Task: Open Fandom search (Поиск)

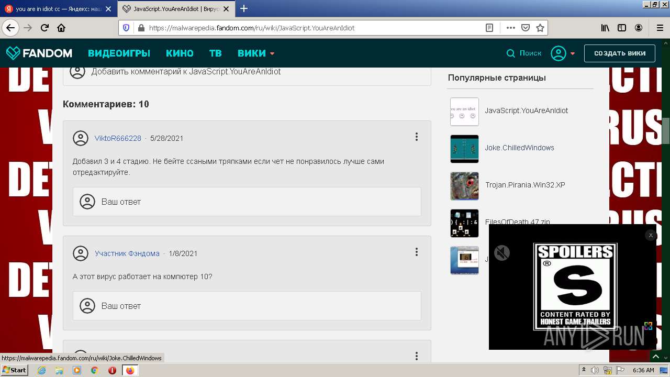Action: point(524,53)
